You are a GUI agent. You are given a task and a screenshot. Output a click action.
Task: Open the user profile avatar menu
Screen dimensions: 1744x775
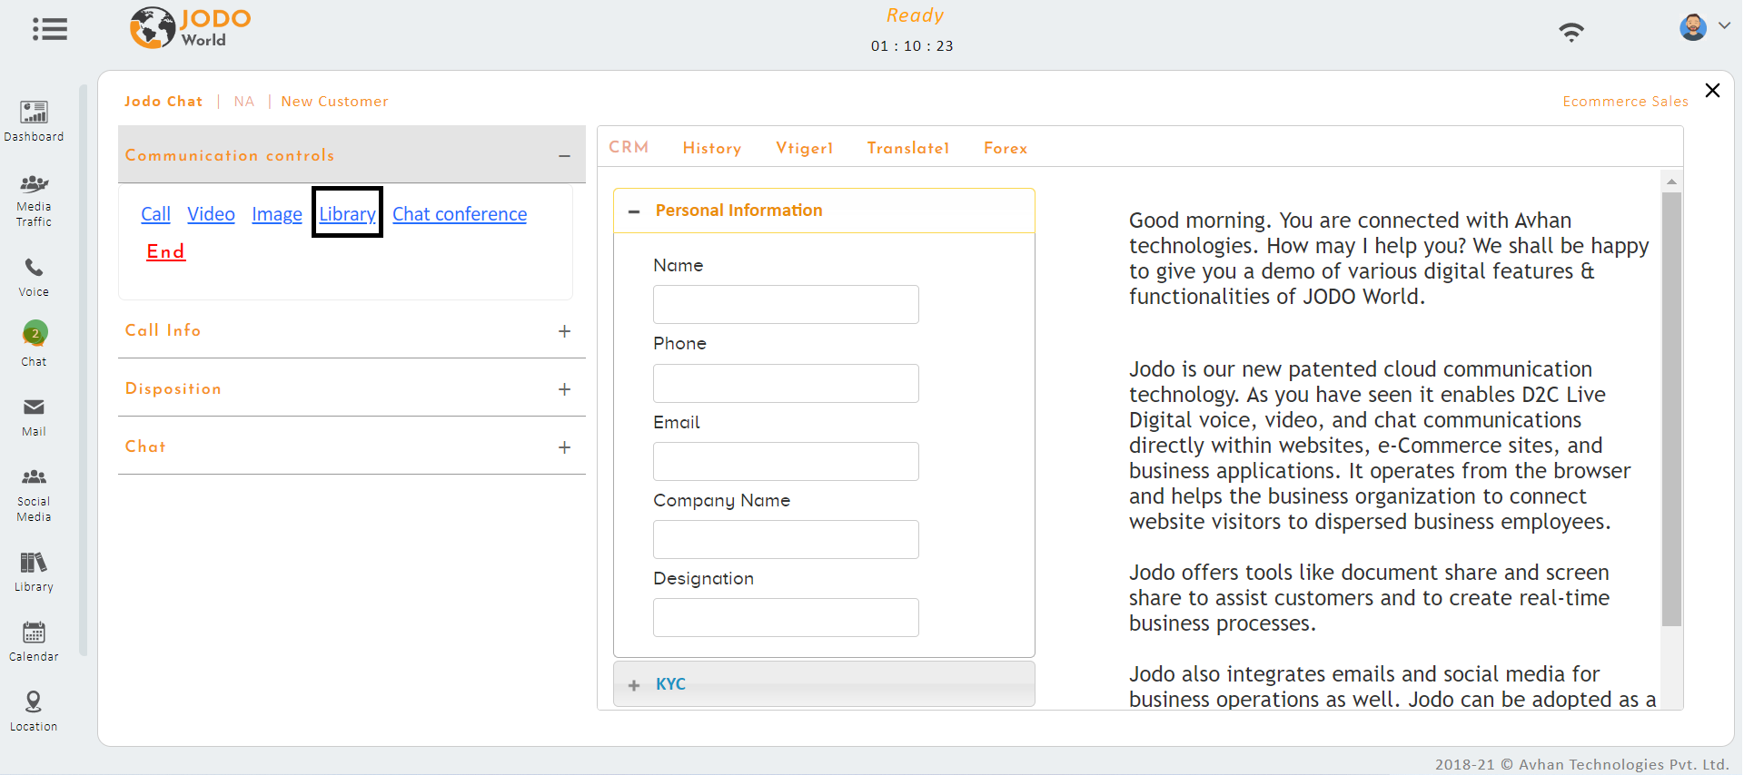click(1692, 27)
